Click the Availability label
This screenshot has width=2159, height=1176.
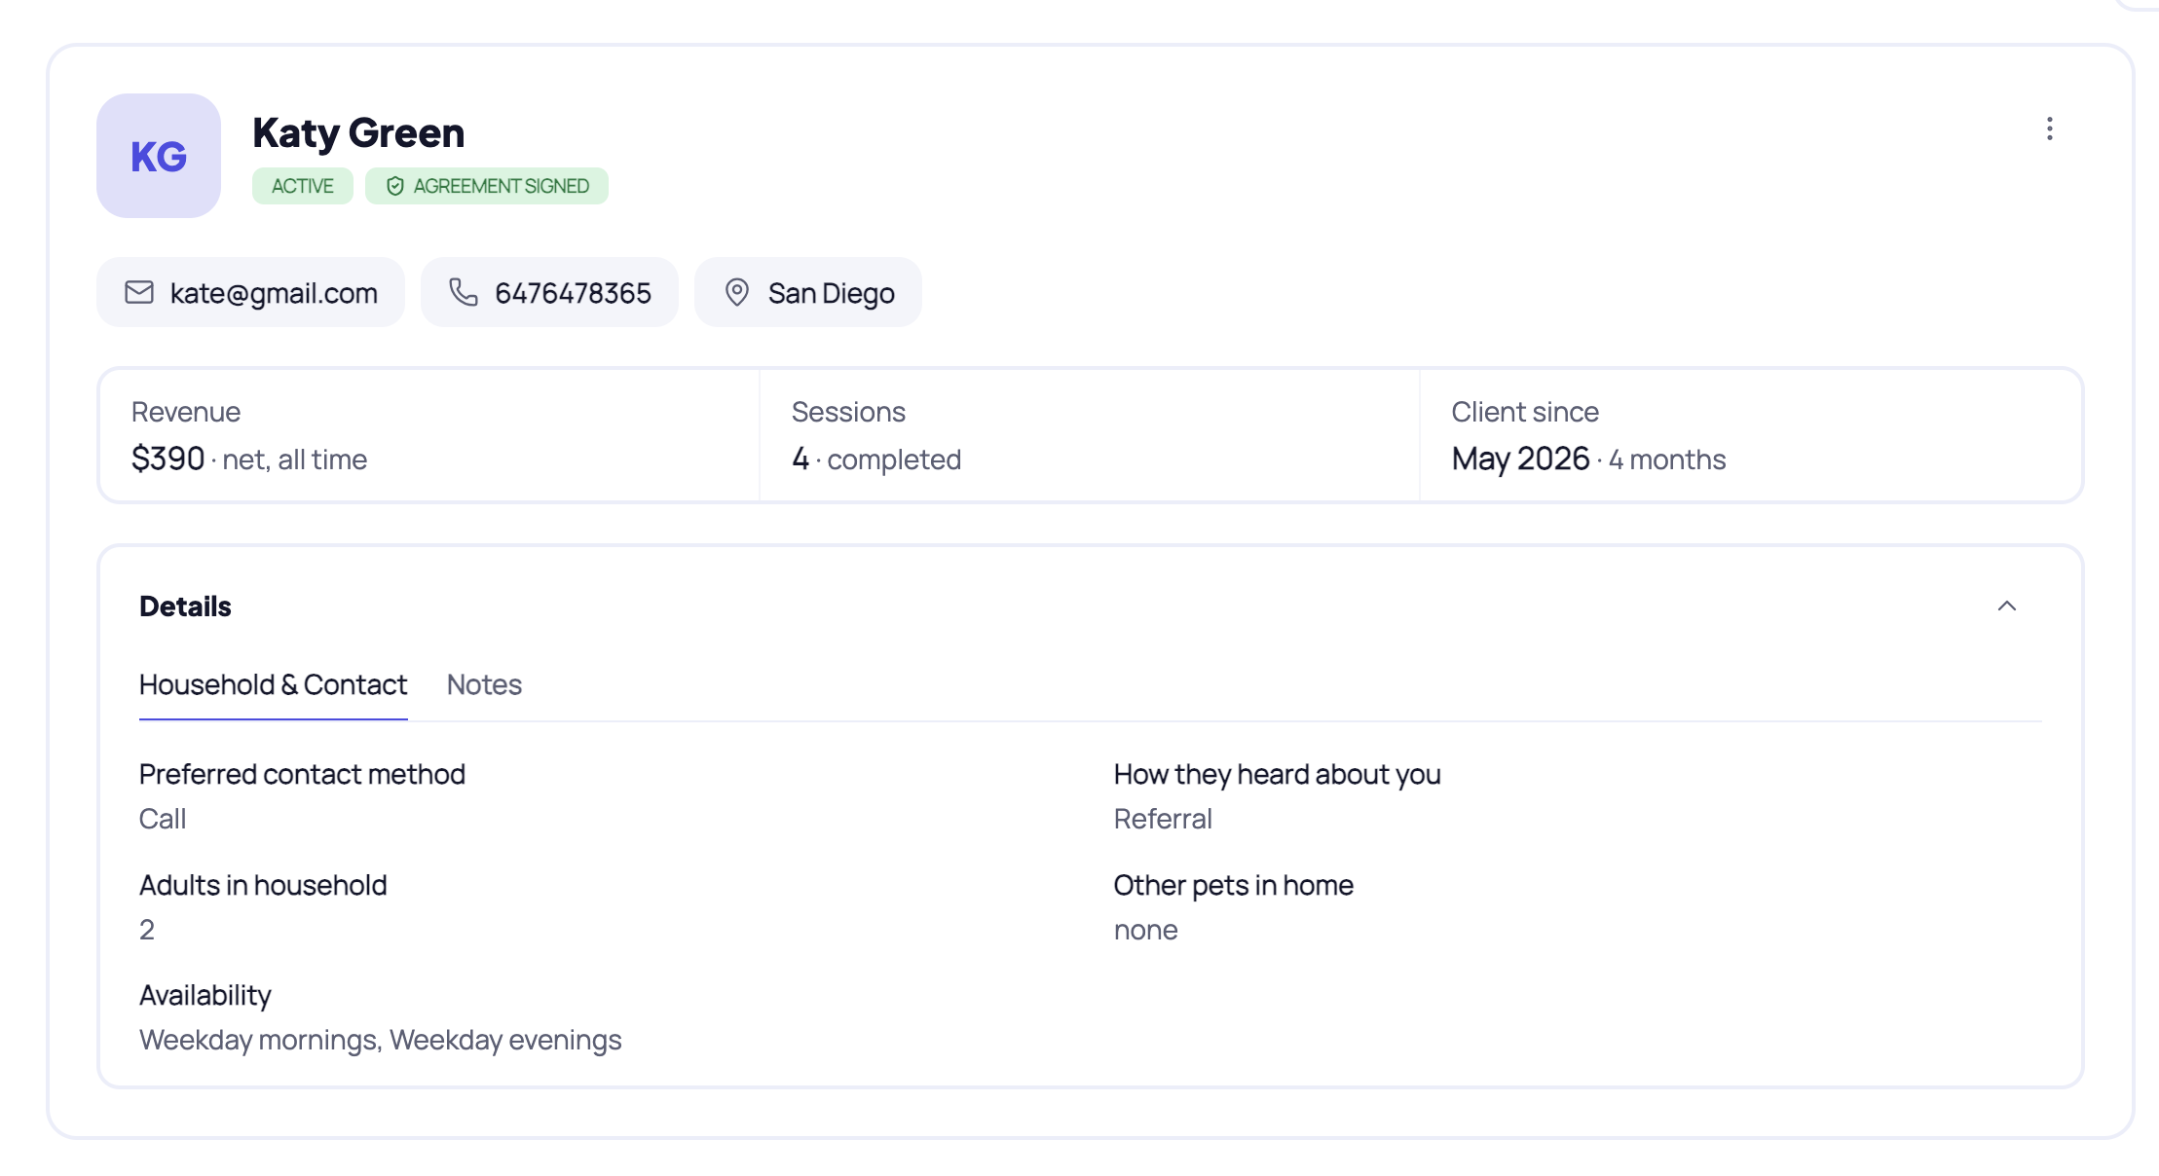(x=205, y=995)
